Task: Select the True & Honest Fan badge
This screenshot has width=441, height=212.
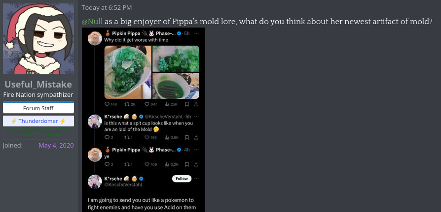Action: click(x=38, y=134)
